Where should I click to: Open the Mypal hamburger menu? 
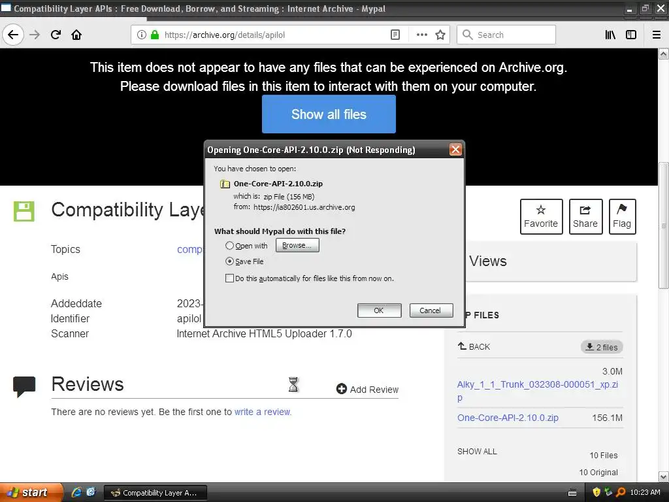tap(657, 35)
